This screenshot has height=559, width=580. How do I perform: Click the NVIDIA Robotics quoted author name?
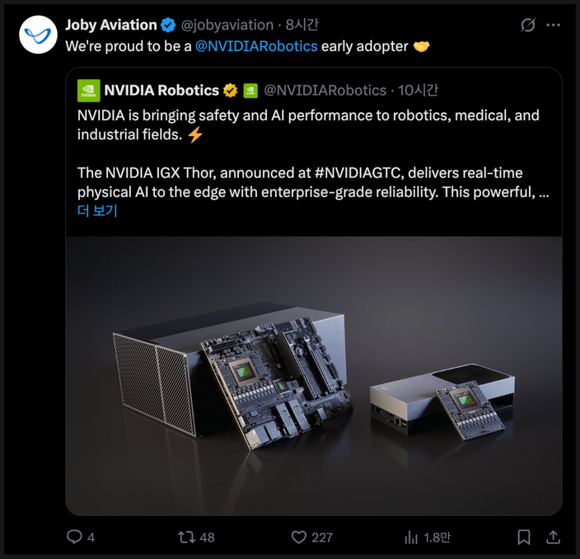pyautogui.click(x=162, y=91)
